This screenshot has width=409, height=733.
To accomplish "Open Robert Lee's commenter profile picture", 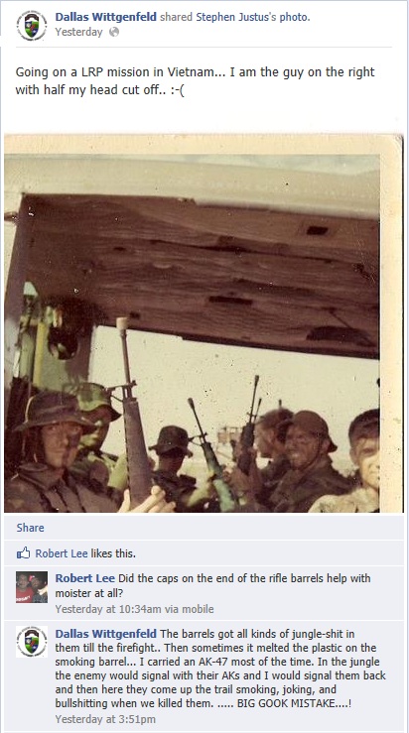I will (x=32, y=586).
